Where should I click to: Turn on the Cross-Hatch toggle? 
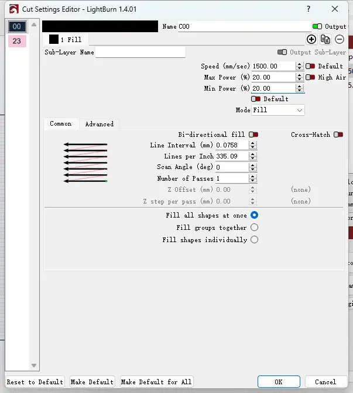338,135
